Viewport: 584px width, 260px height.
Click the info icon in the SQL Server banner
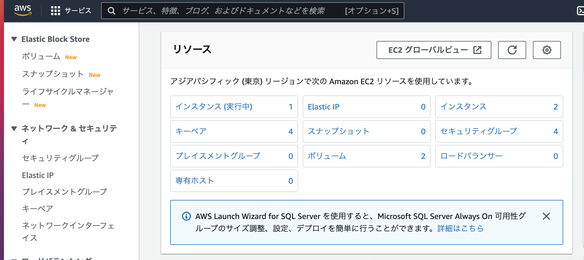tap(186, 216)
